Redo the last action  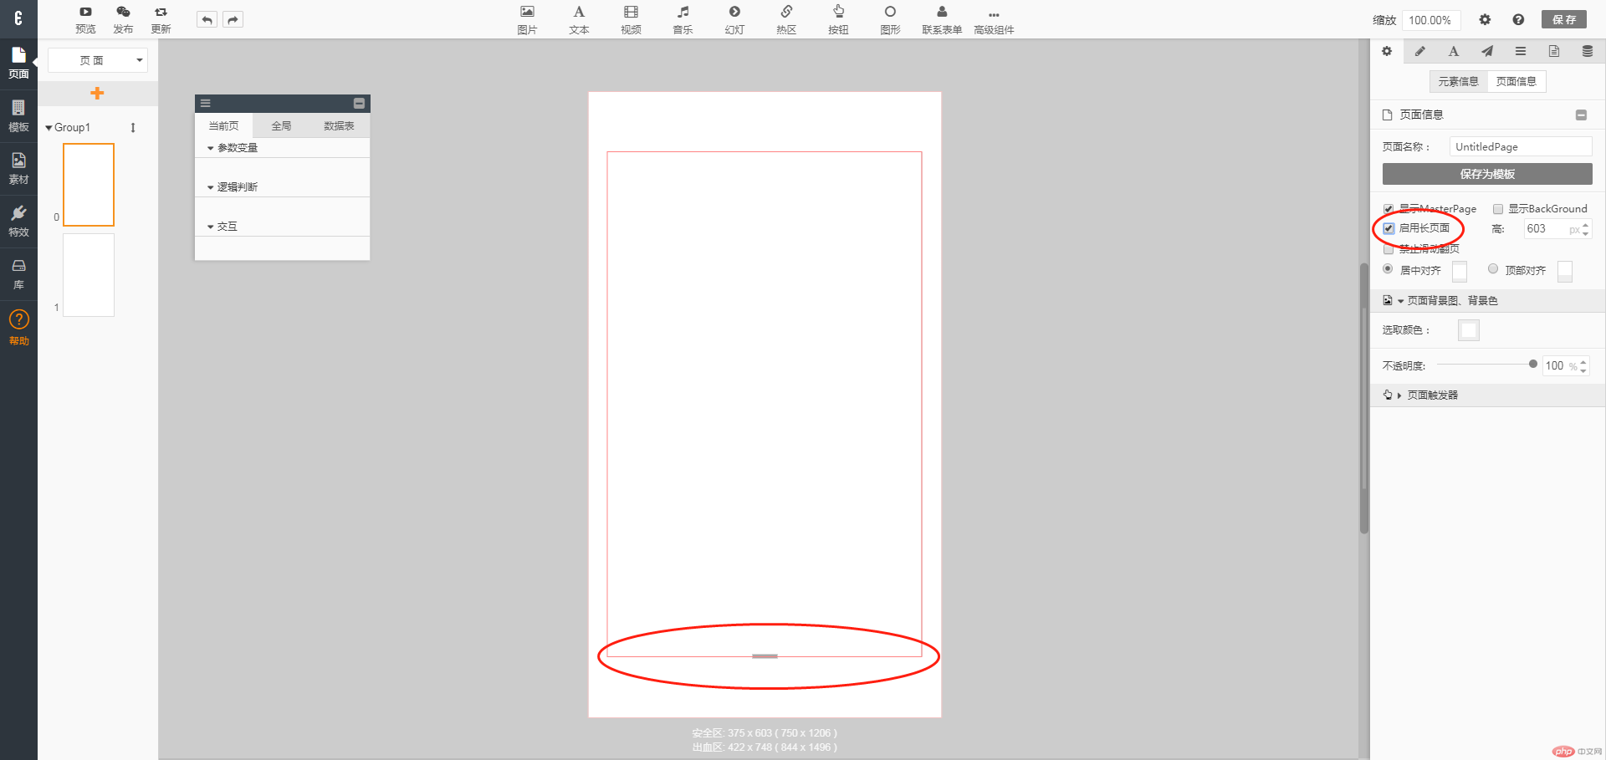(233, 19)
